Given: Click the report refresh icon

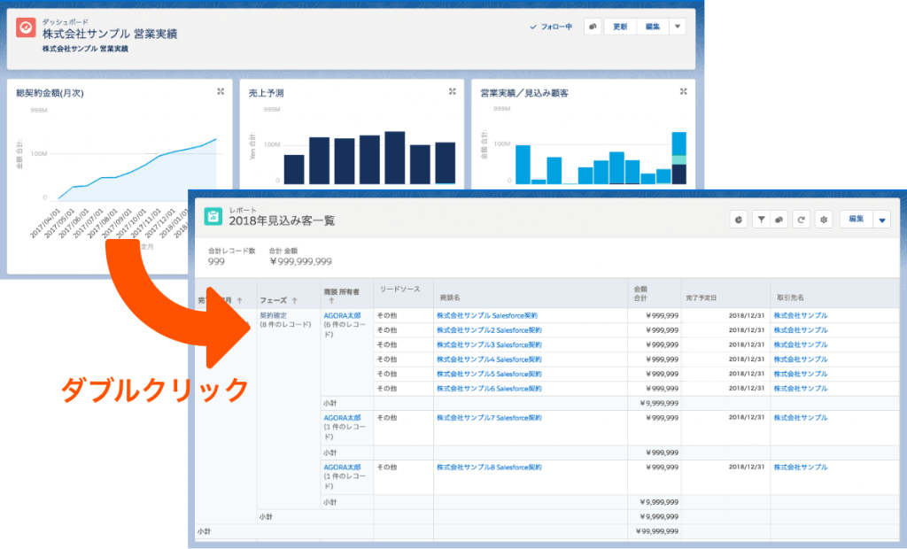Looking at the screenshot, I should coord(801,220).
